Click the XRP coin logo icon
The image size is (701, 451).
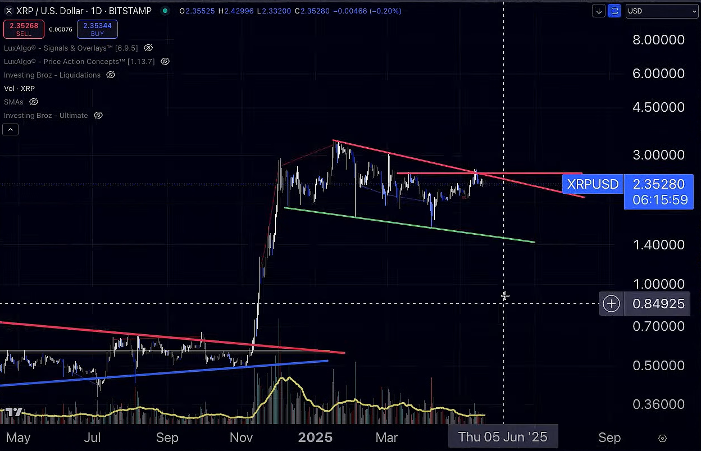(8, 11)
